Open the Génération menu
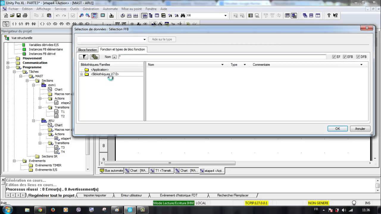381x214 pixels. click(91, 9)
